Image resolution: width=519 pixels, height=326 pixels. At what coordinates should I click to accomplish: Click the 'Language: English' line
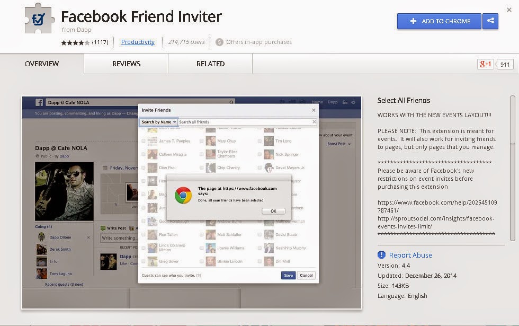pyautogui.click(x=402, y=296)
